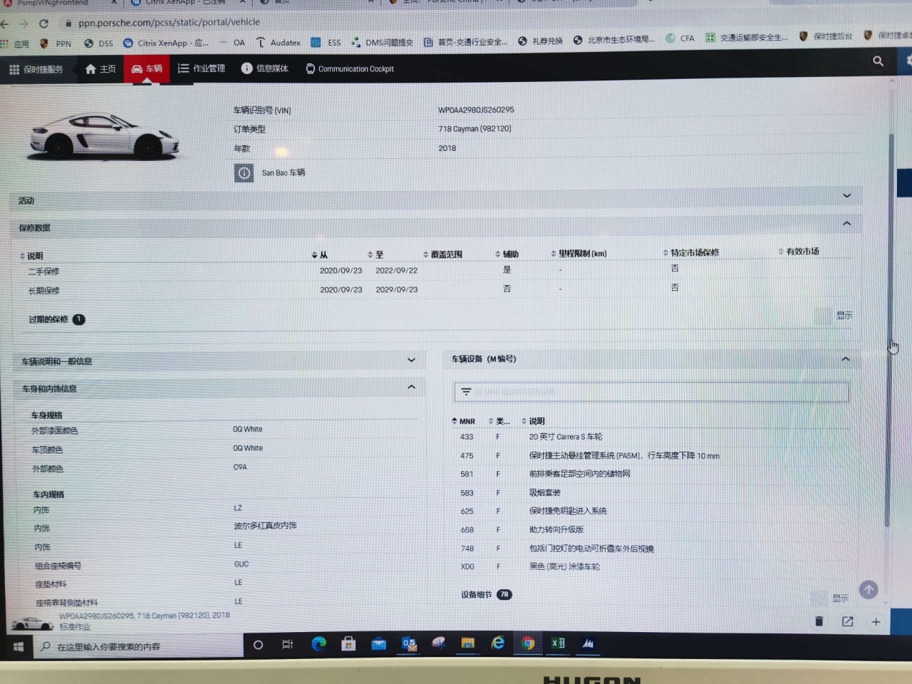Open the DSS bookmark
Viewport: 912px width, 684px height.
tap(98, 43)
